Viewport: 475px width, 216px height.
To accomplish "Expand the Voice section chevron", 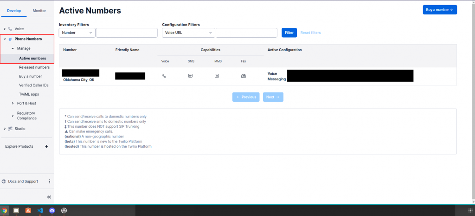I will tap(5, 29).
